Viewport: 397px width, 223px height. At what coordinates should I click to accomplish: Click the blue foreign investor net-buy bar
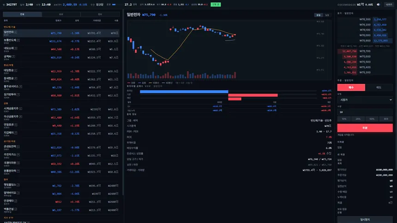(x=184, y=92)
